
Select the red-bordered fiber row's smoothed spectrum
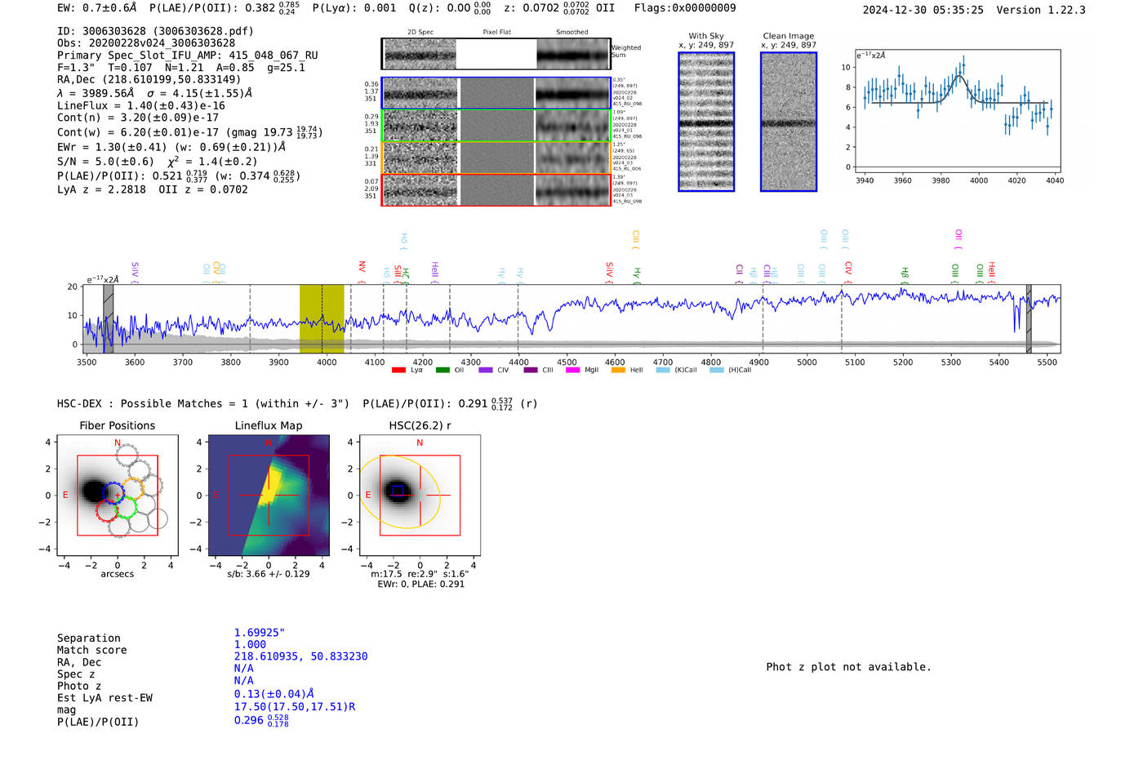[573, 190]
